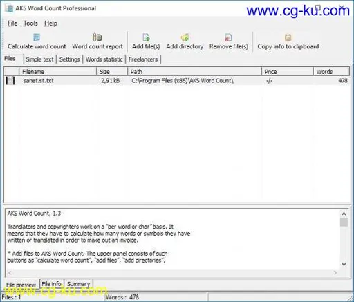The height and width of the screenshot is (302, 354).
Task: Select the File preview bottom tab
Action: coord(21,285)
